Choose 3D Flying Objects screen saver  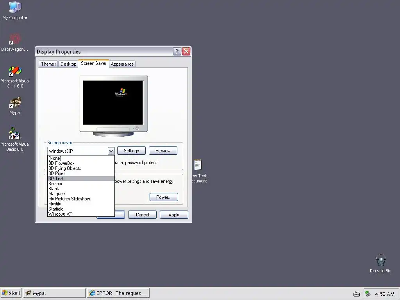[x=81, y=168]
